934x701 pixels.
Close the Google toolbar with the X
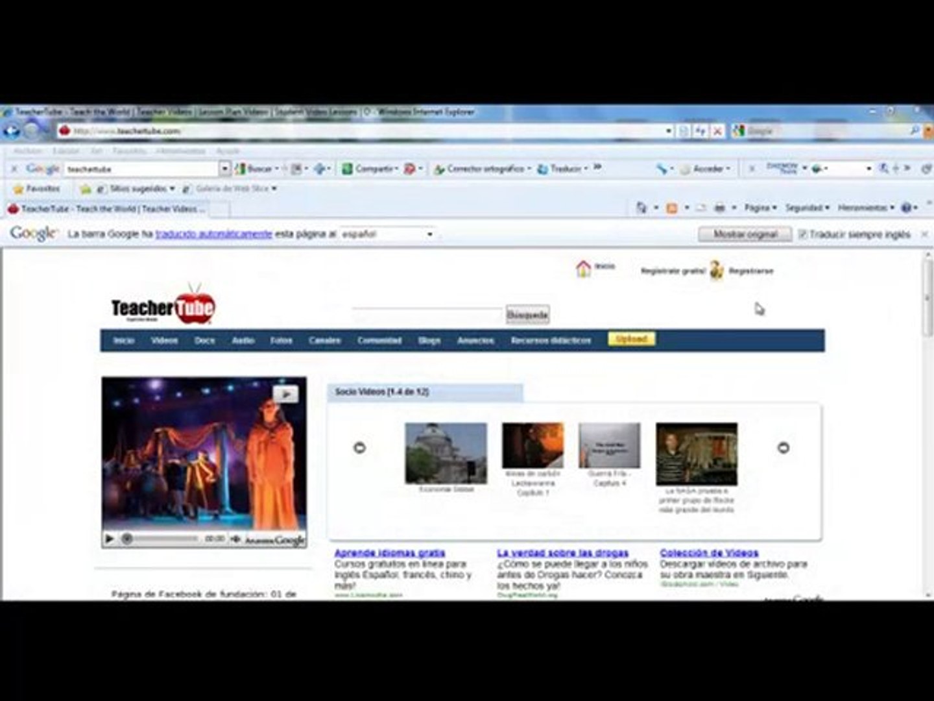pos(14,169)
